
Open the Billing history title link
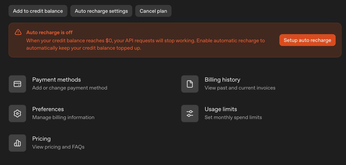(x=222, y=80)
